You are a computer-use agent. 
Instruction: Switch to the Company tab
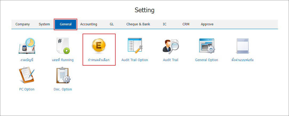pos(22,24)
